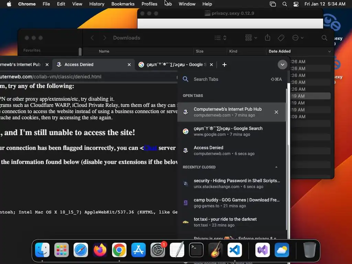Reopen the unix.stackexchange security tab
The width and height of the screenshot is (352, 264).
(231, 184)
